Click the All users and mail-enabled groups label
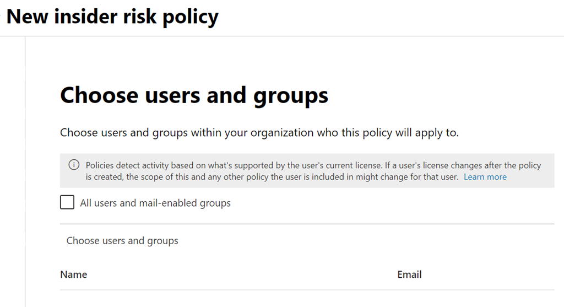 [x=155, y=203]
